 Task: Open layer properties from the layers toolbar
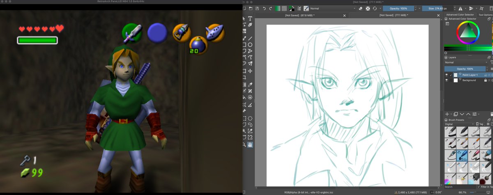[475, 114]
